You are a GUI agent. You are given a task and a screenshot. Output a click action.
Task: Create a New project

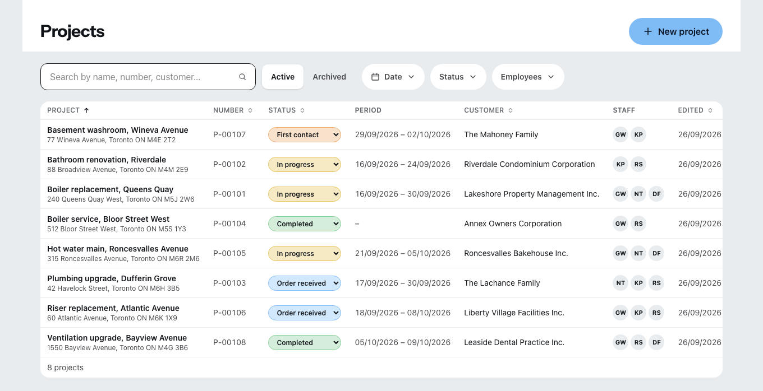coord(675,31)
